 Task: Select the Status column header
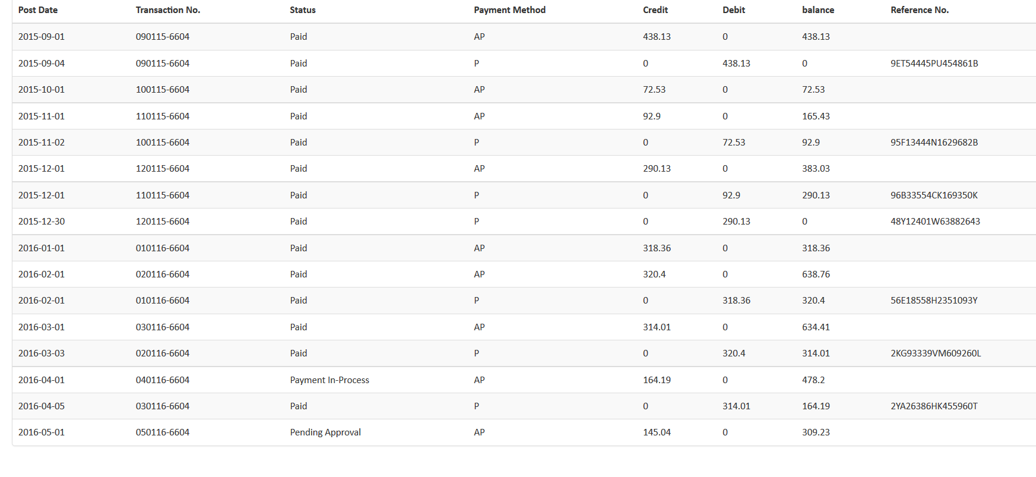click(303, 10)
